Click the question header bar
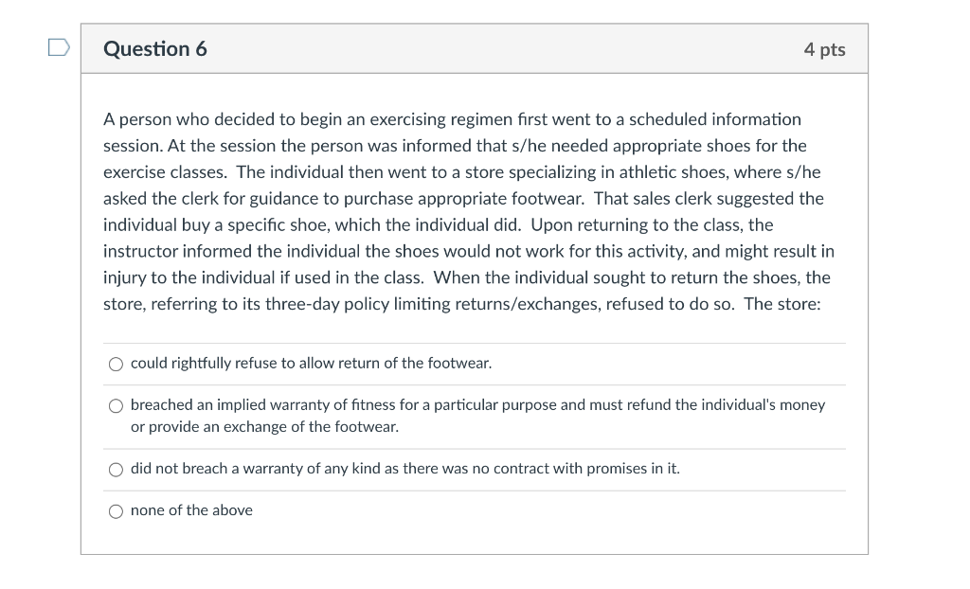Image resolution: width=970 pixels, height=589 pixels. [474, 47]
